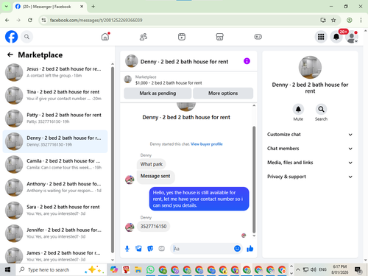Click the browser address bar URL
This screenshot has width=368, height=276.
tap(96, 20)
